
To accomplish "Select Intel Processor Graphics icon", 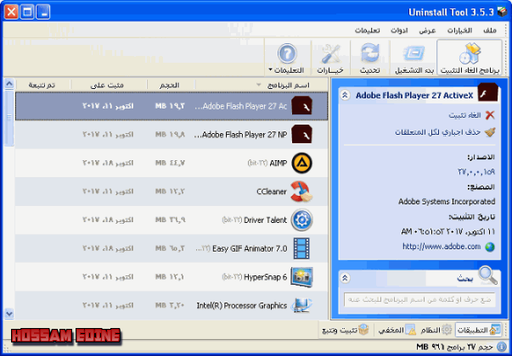I will pos(301,305).
